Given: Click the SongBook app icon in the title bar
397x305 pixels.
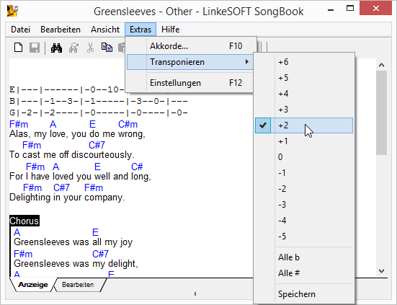Looking at the screenshot, I should [x=12, y=11].
